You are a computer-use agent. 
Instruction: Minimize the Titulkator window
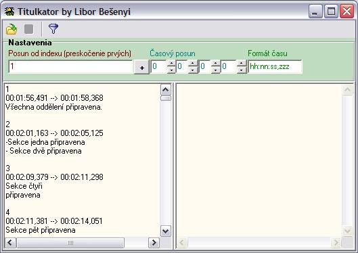pyautogui.click(x=315, y=11)
